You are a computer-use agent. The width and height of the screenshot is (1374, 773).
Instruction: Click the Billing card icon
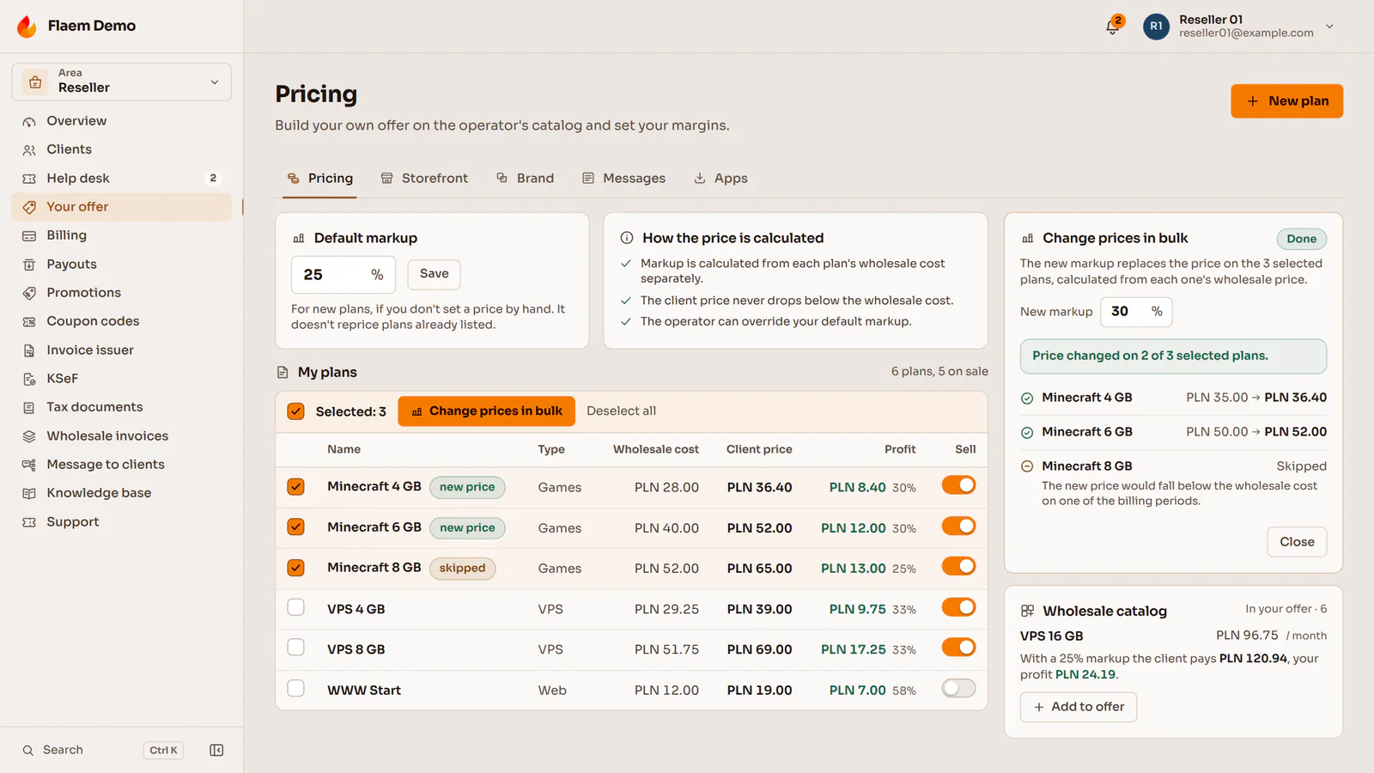coord(29,235)
